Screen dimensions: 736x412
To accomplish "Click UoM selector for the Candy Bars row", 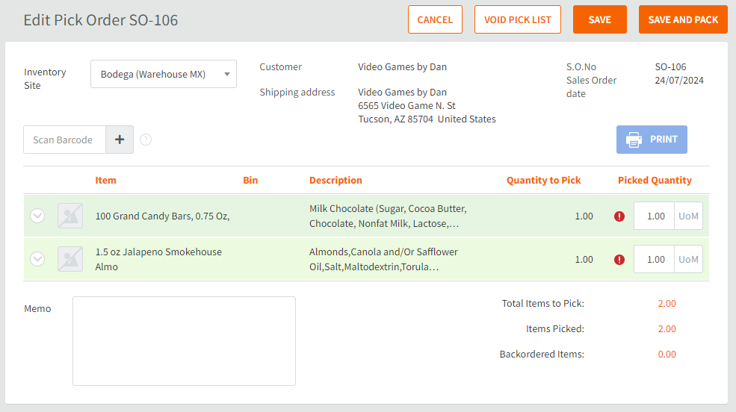I will (688, 216).
